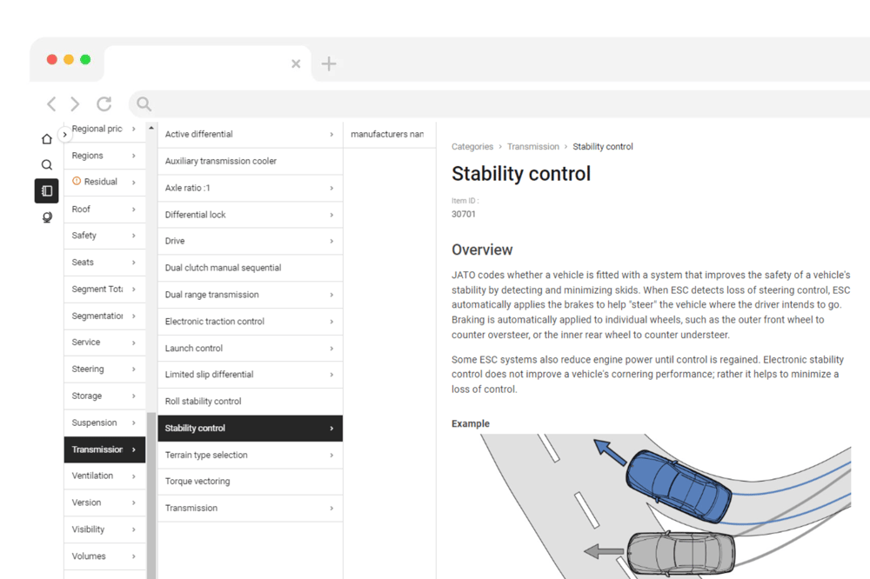Open the Categories breadcrumb link
The width and height of the screenshot is (870, 579).
(472, 146)
